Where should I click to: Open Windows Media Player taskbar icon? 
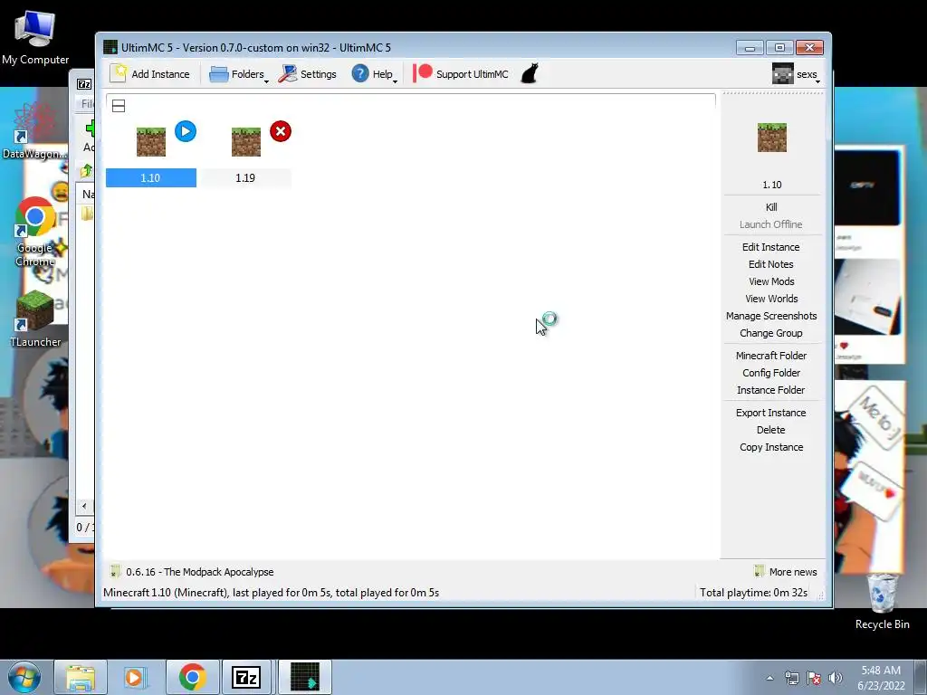[x=136, y=677]
